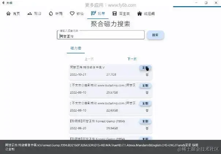Open the 听雨 water-drop tab
Viewport: 221px width, 154px height.
(x=56, y=13)
